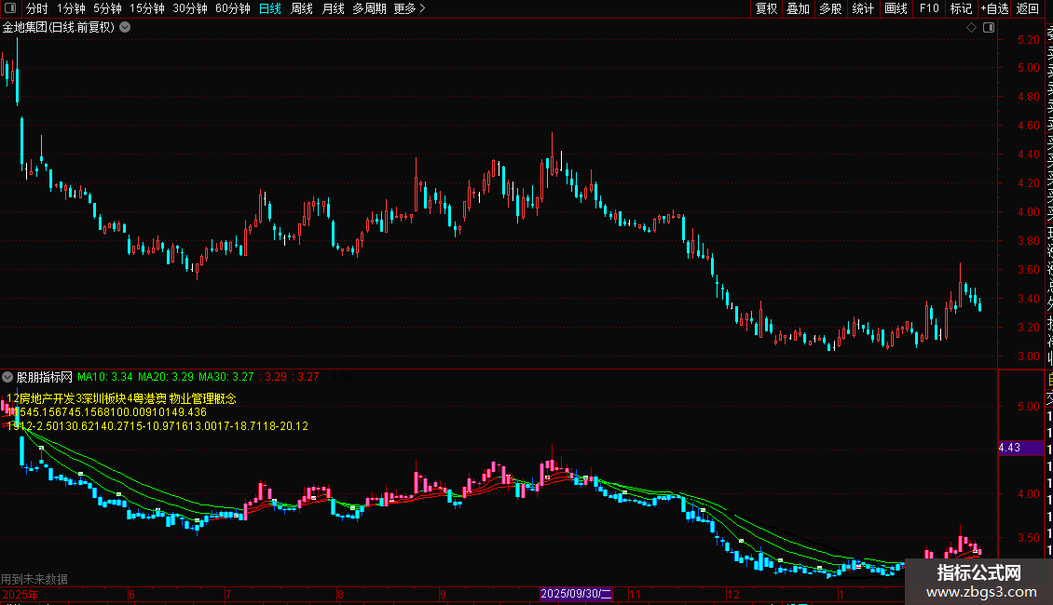Click the diamond marker icon
The image size is (1053, 605).
971,28
